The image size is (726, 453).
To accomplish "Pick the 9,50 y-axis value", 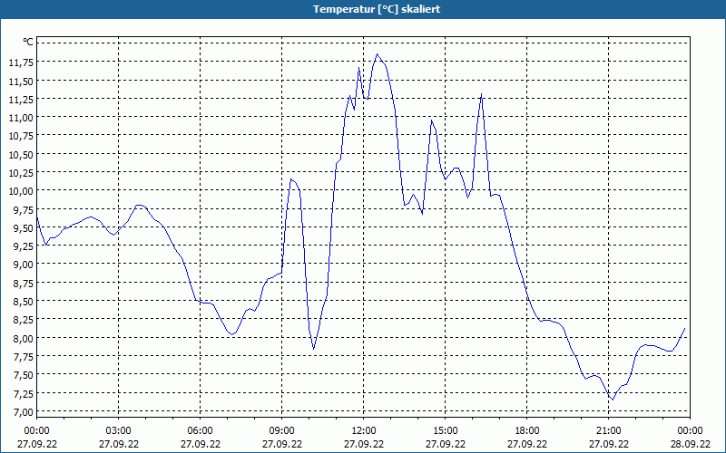I will click(23, 228).
